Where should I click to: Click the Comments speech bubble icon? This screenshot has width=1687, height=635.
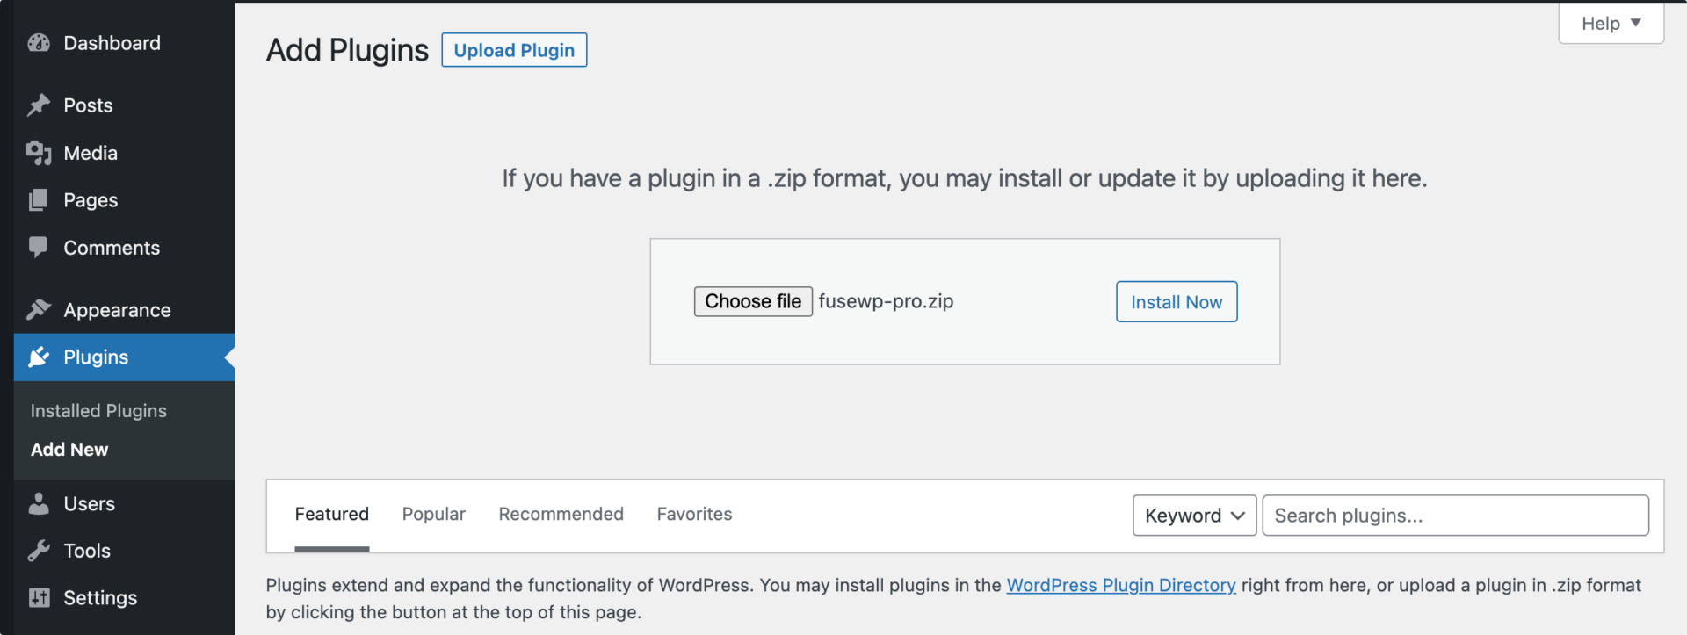click(39, 248)
